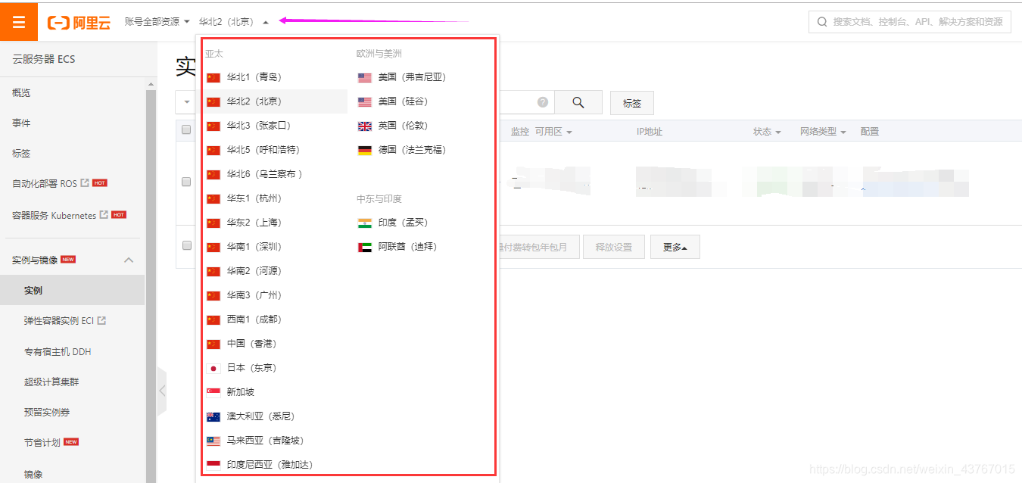Click external link icon beside Kubernetes
The image size is (1022, 483).
(x=104, y=215)
